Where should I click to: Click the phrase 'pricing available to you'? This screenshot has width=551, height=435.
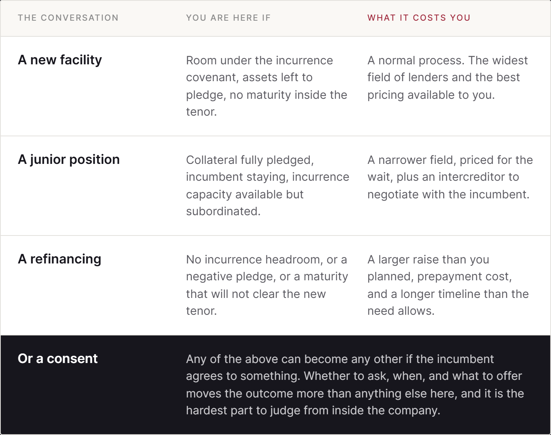(x=431, y=95)
